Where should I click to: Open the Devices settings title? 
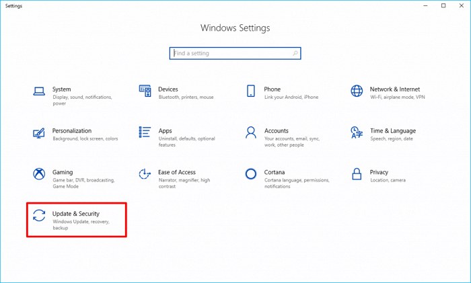(x=168, y=89)
